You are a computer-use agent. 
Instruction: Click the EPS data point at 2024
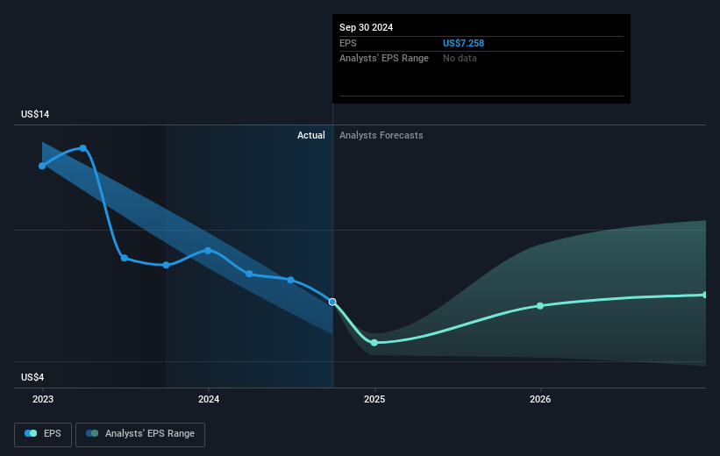[x=208, y=250]
